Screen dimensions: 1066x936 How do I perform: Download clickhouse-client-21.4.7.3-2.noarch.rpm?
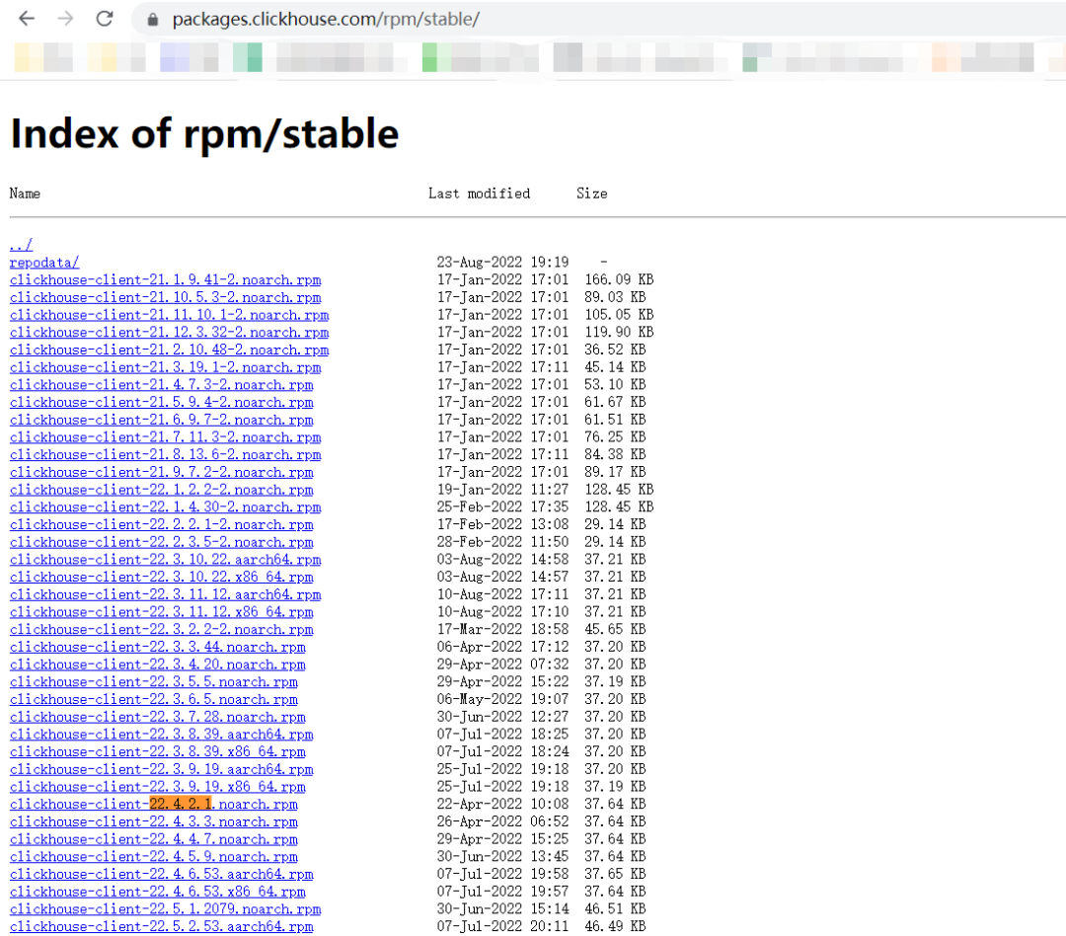pyautogui.click(x=162, y=385)
